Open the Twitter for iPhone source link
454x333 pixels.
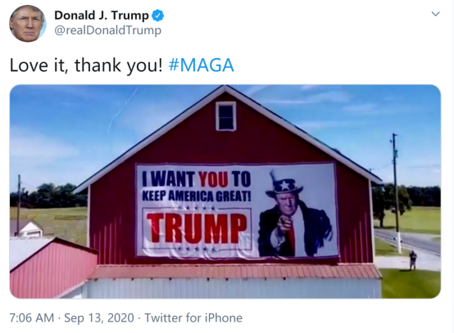coord(193,317)
